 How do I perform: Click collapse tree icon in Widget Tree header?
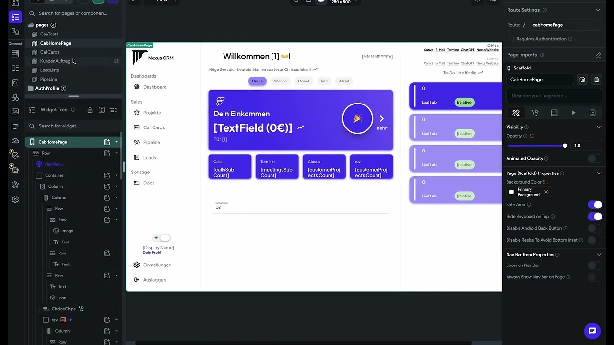point(113,110)
